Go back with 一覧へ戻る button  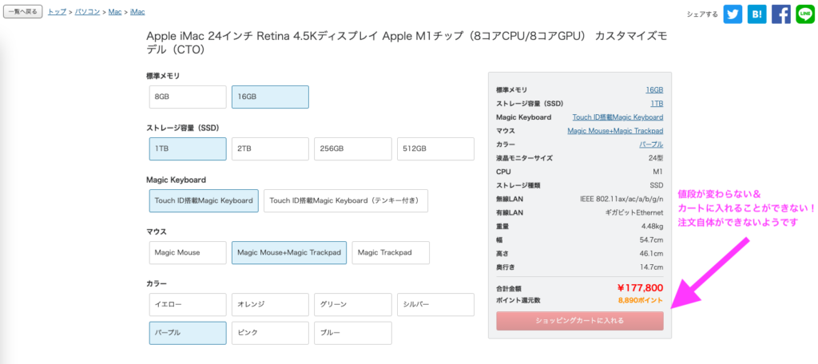point(22,11)
